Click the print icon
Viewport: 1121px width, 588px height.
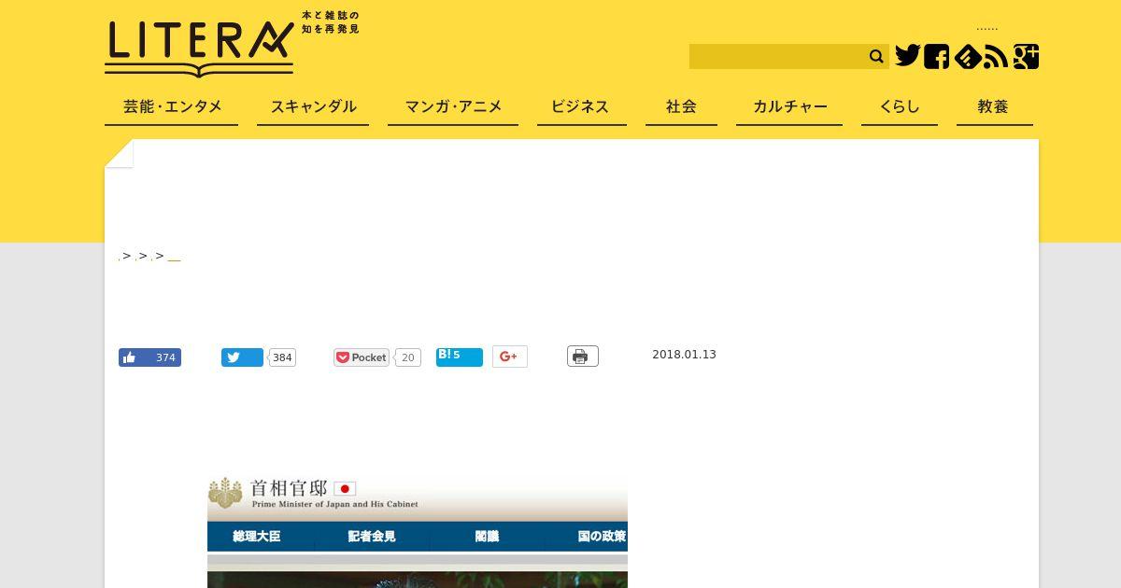coord(582,357)
